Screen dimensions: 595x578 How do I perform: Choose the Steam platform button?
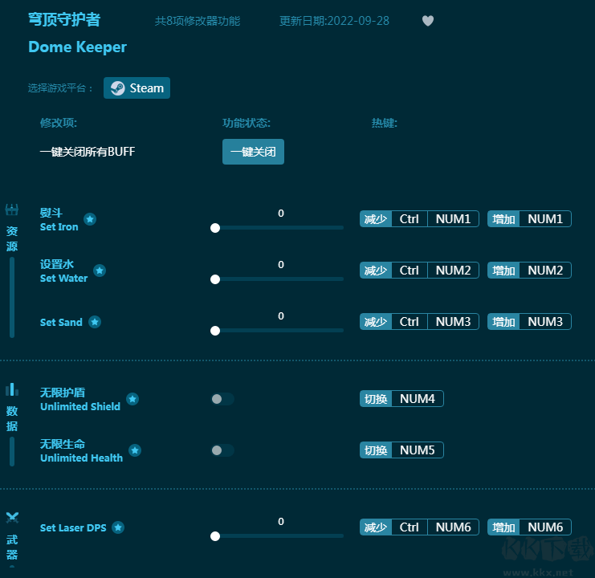[x=137, y=88]
